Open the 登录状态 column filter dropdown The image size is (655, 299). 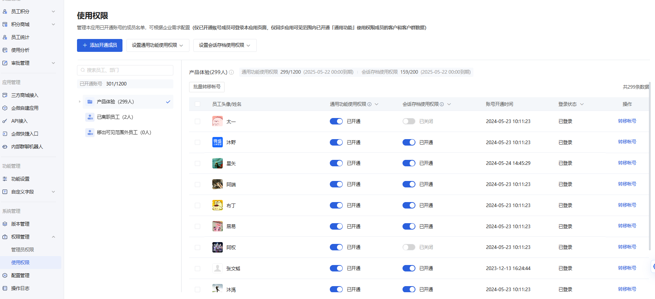(582, 104)
